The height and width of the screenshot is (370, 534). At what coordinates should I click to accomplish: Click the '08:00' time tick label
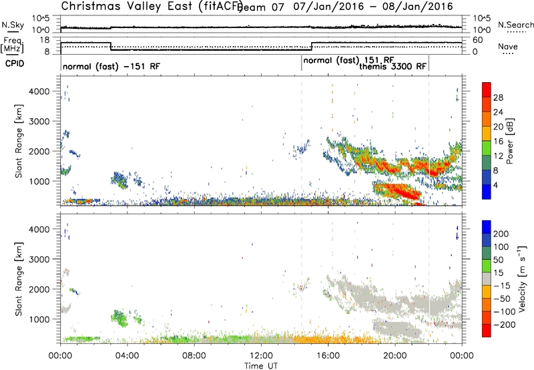click(194, 356)
